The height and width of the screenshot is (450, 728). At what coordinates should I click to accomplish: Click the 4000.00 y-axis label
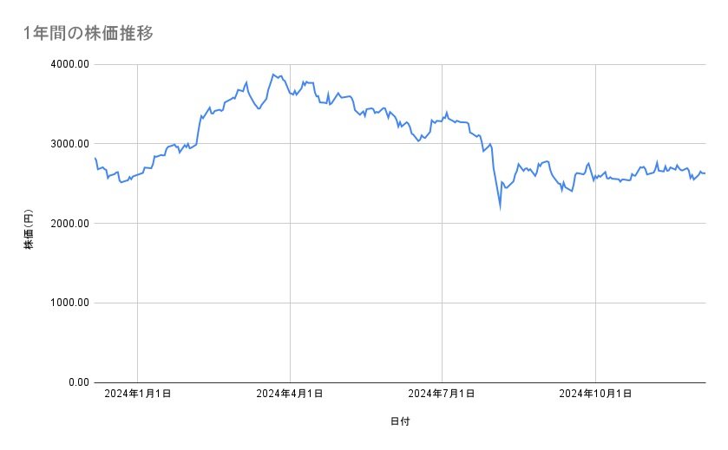pos(68,64)
